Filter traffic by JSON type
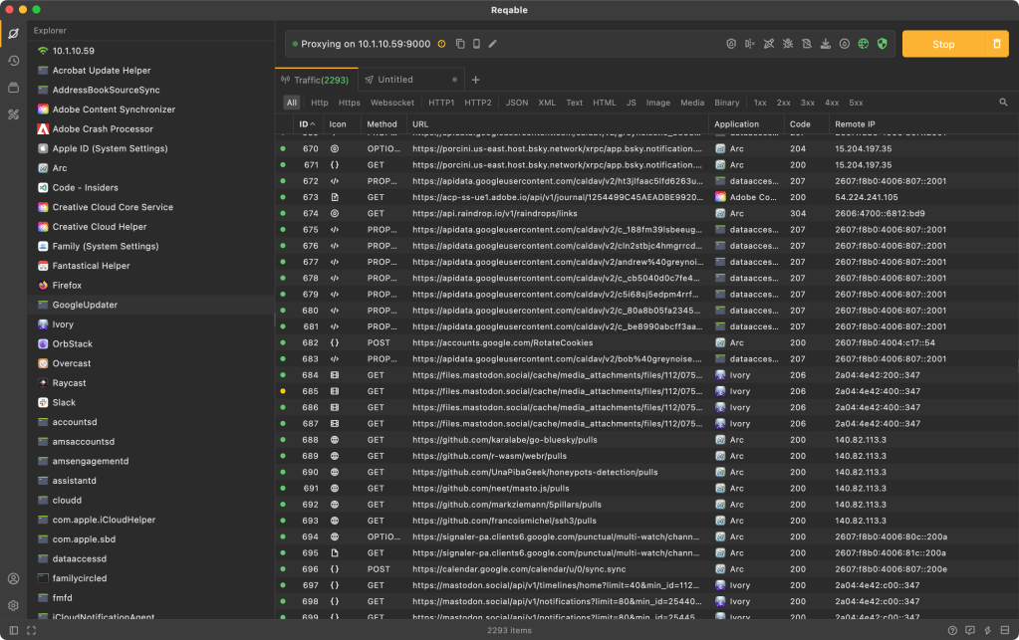This screenshot has height=640, width=1019. tap(517, 103)
